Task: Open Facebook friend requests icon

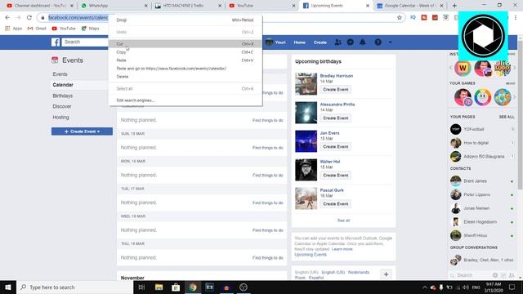Action: coord(337,42)
